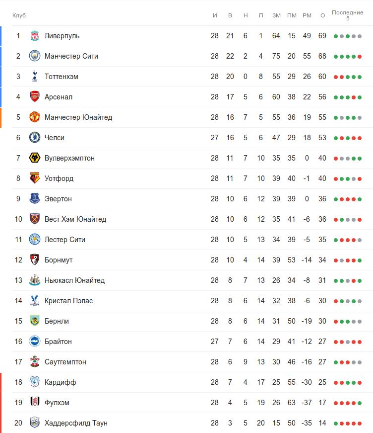Open the Лестер Сити team link
The height and width of the screenshot is (433, 373).
(64, 240)
